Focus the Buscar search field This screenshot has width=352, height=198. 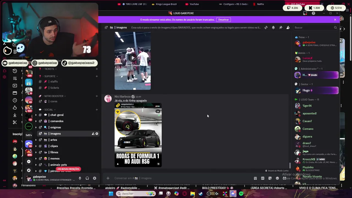315,28
